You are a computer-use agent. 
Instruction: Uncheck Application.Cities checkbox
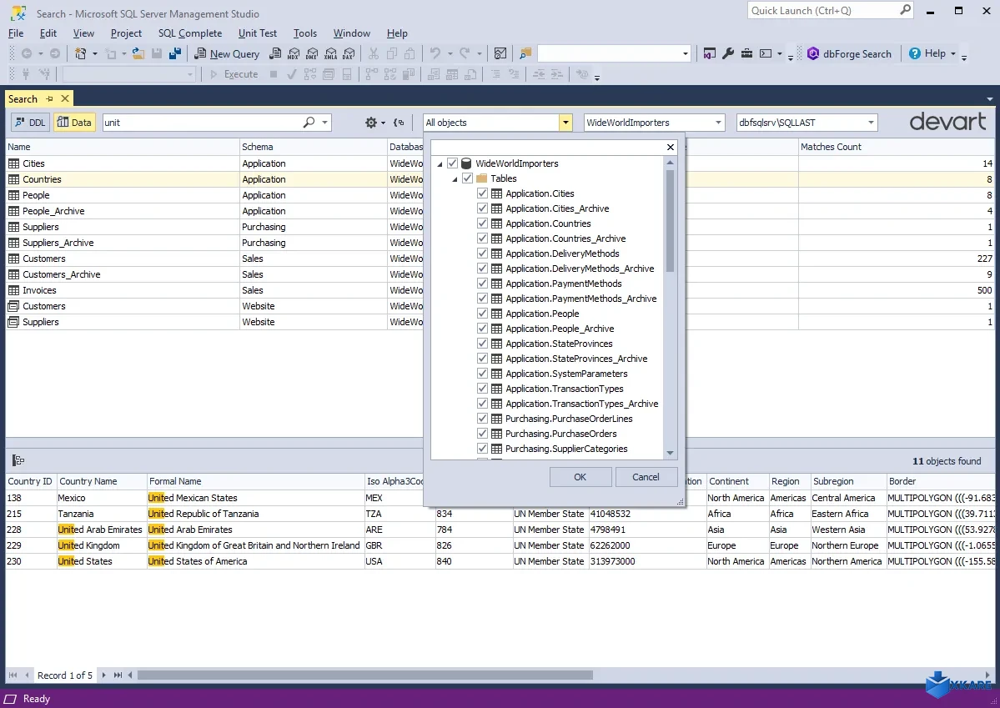(482, 193)
